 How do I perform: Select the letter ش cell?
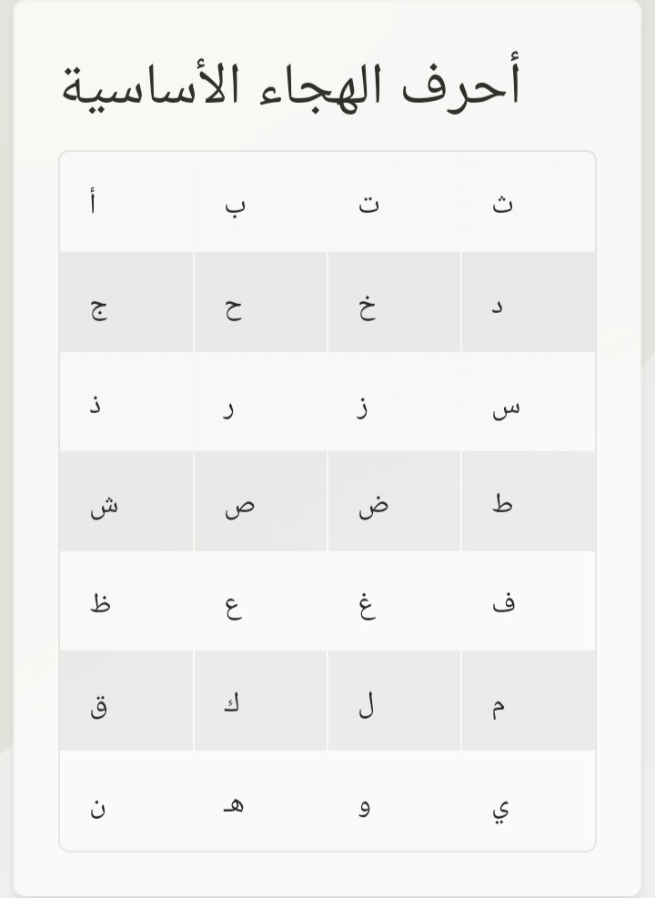(126, 501)
